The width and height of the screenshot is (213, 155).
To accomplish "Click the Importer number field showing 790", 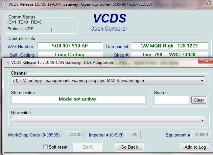I will click(133, 135).
